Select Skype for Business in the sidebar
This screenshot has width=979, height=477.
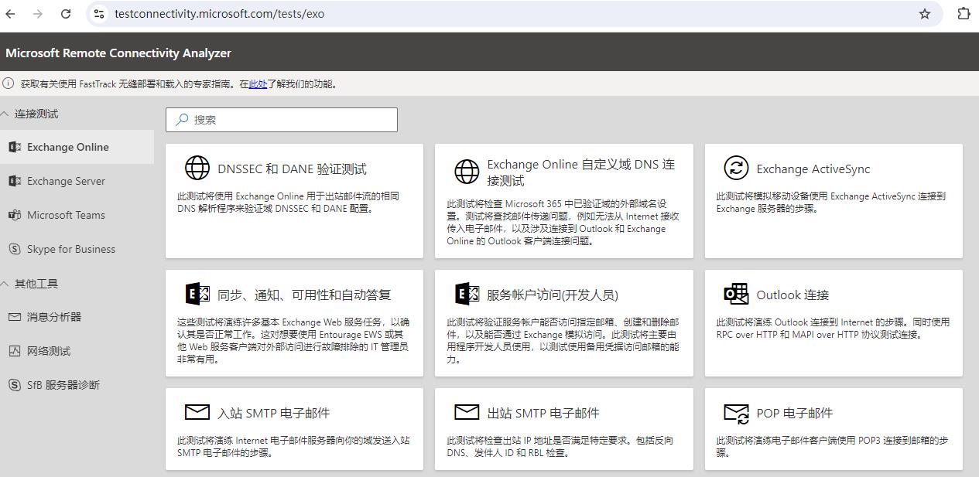[x=77, y=249]
